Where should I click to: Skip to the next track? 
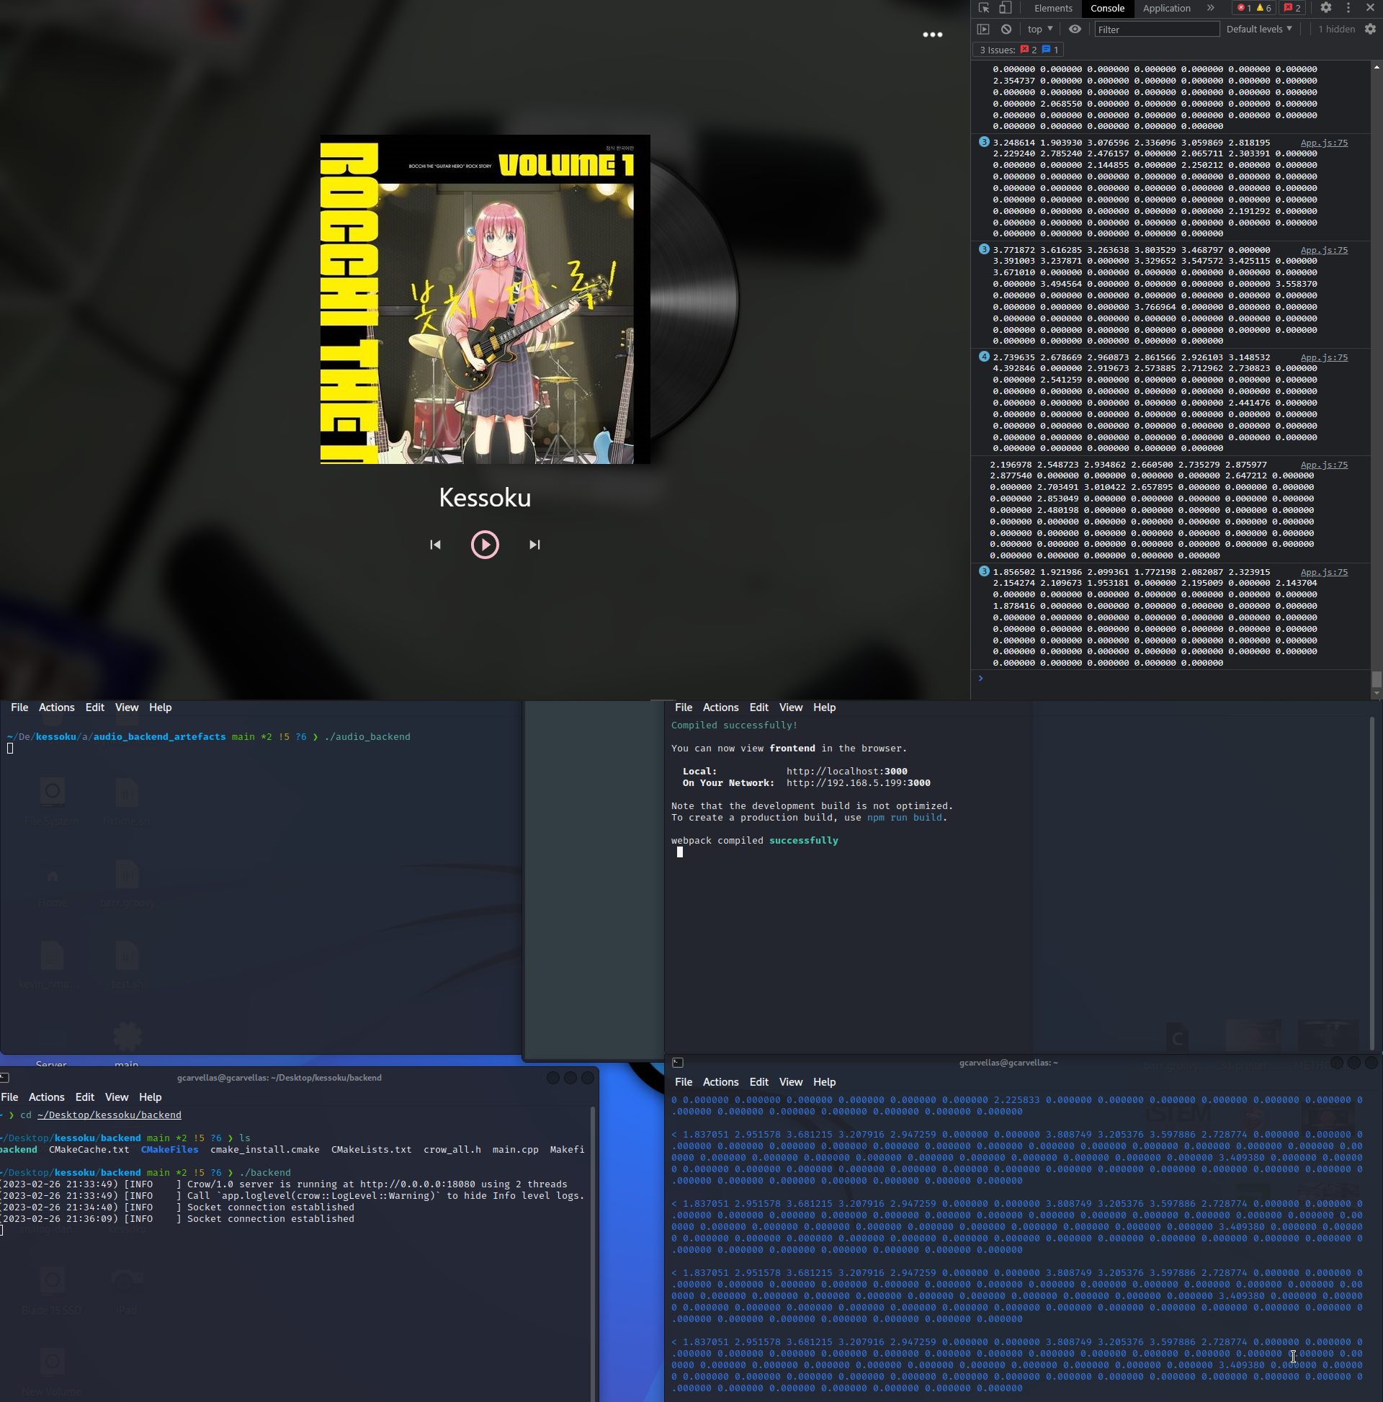tap(534, 545)
